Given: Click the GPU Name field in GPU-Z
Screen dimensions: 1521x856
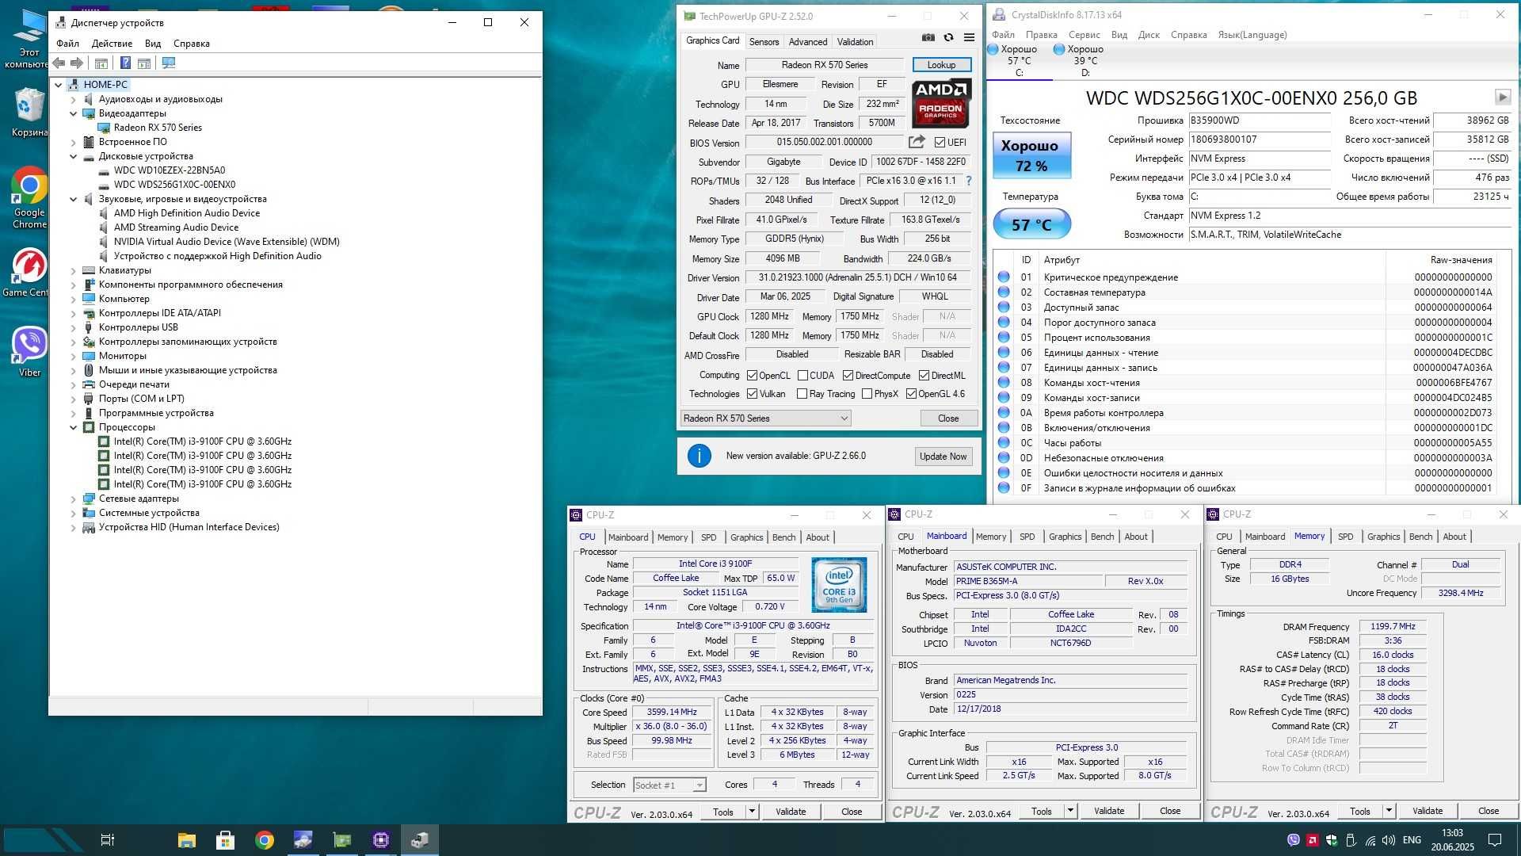Looking at the screenshot, I should click(x=824, y=65).
